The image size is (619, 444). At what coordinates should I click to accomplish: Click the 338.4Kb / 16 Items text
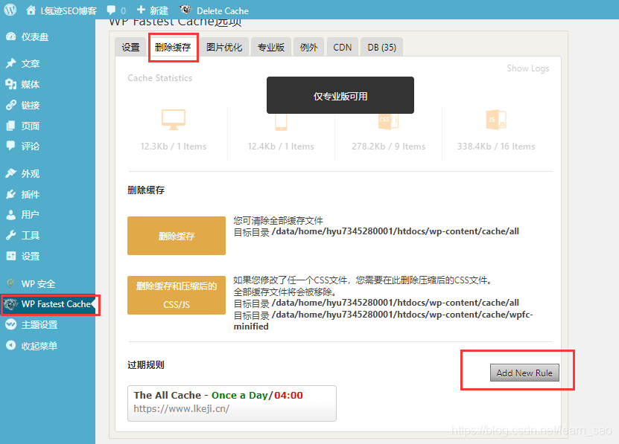point(496,147)
